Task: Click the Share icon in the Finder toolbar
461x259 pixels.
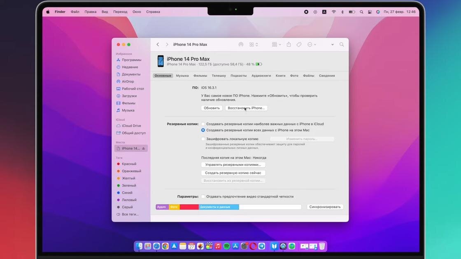Action: (x=289, y=44)
